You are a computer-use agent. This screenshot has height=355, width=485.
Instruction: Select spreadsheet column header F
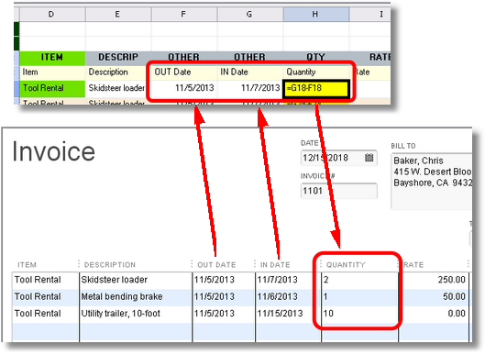184,15
